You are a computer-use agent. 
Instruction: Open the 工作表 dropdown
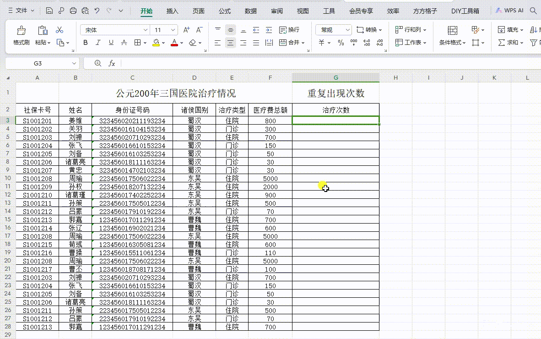(x=411, y=43)
